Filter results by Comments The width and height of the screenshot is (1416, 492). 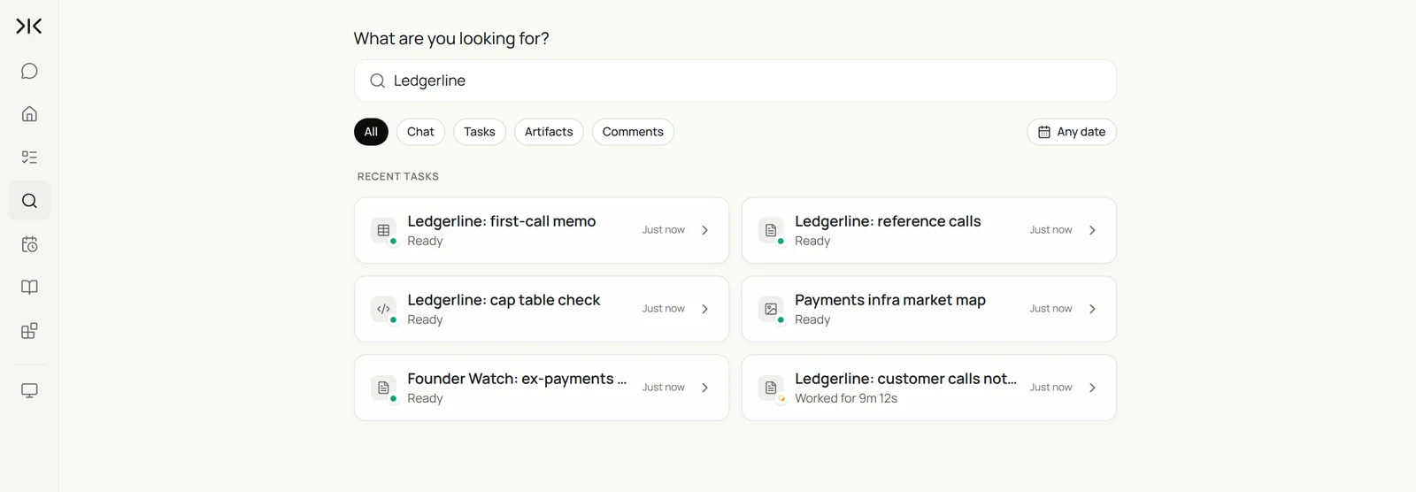pyautogui.click(x=633, y=132)
